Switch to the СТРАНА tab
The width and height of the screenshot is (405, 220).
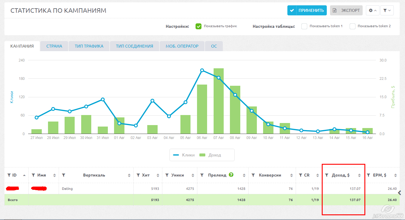[54, 46]
